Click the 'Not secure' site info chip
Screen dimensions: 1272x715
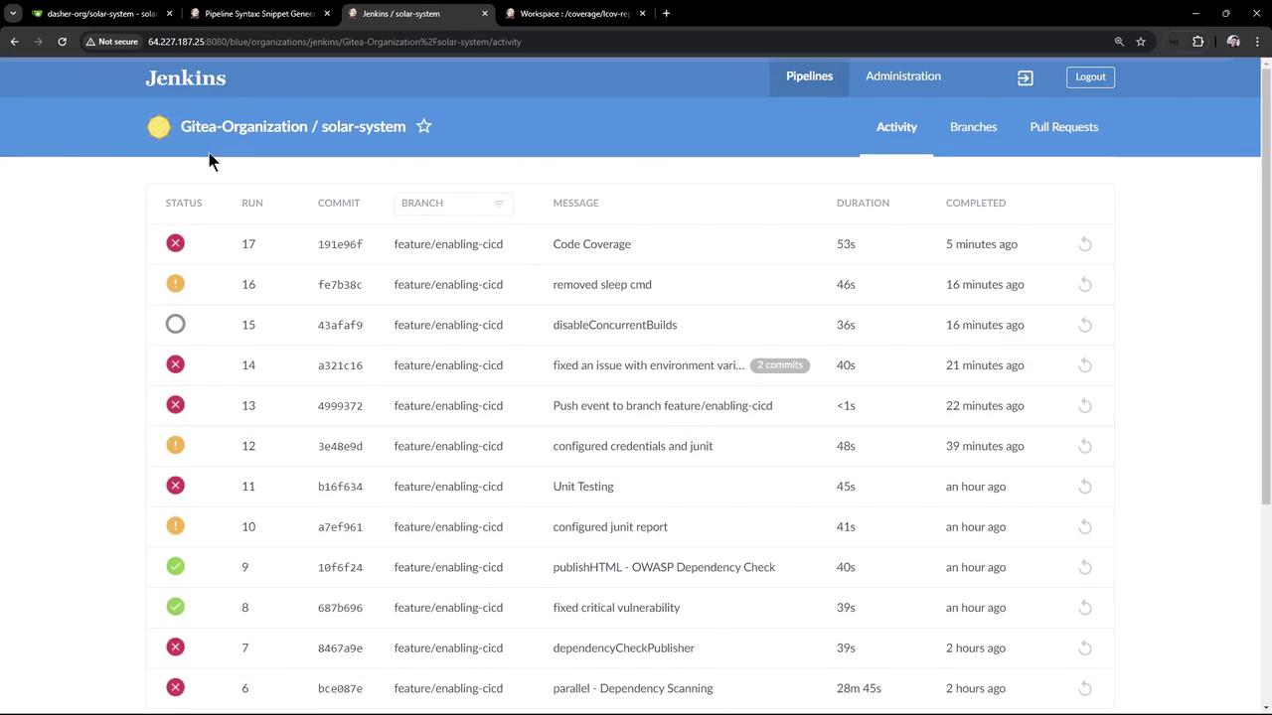pyautogui.click(x=111, y=42)
